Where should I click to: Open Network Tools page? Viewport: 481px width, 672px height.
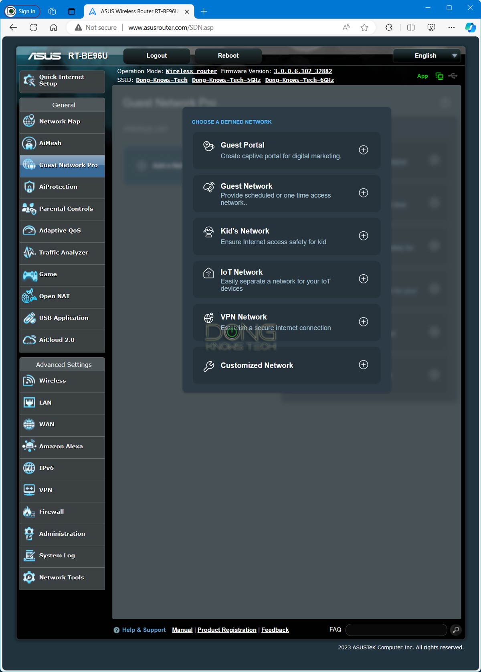tap(62, 578)
